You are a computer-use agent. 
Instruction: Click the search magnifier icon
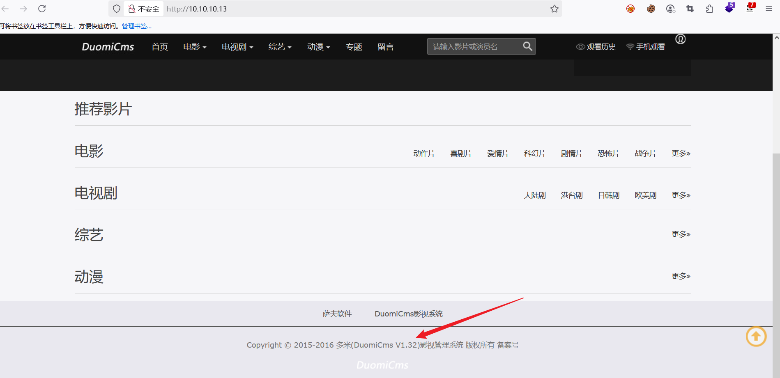click(528, 46)
